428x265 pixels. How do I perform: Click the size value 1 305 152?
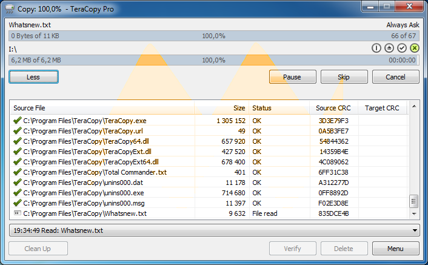231,121
